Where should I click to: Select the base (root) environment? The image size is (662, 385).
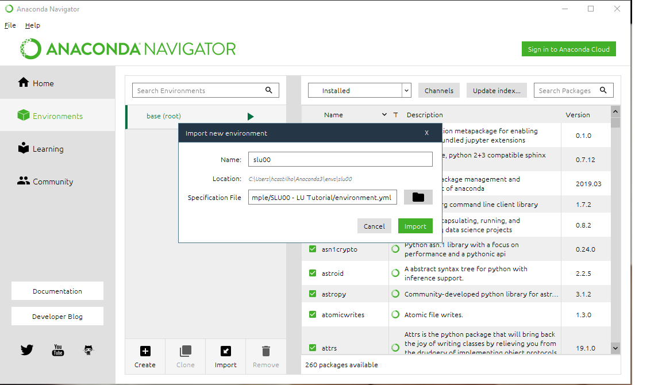point(206,116)
